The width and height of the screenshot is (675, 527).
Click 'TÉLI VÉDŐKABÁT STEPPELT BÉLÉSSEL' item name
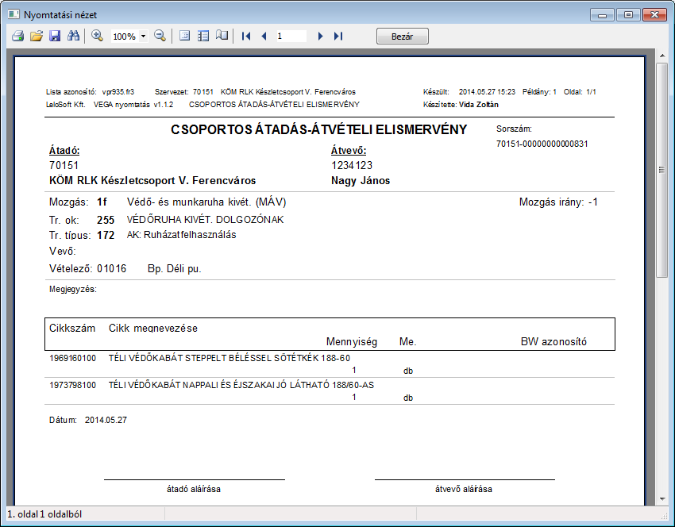tap(229, 358)
